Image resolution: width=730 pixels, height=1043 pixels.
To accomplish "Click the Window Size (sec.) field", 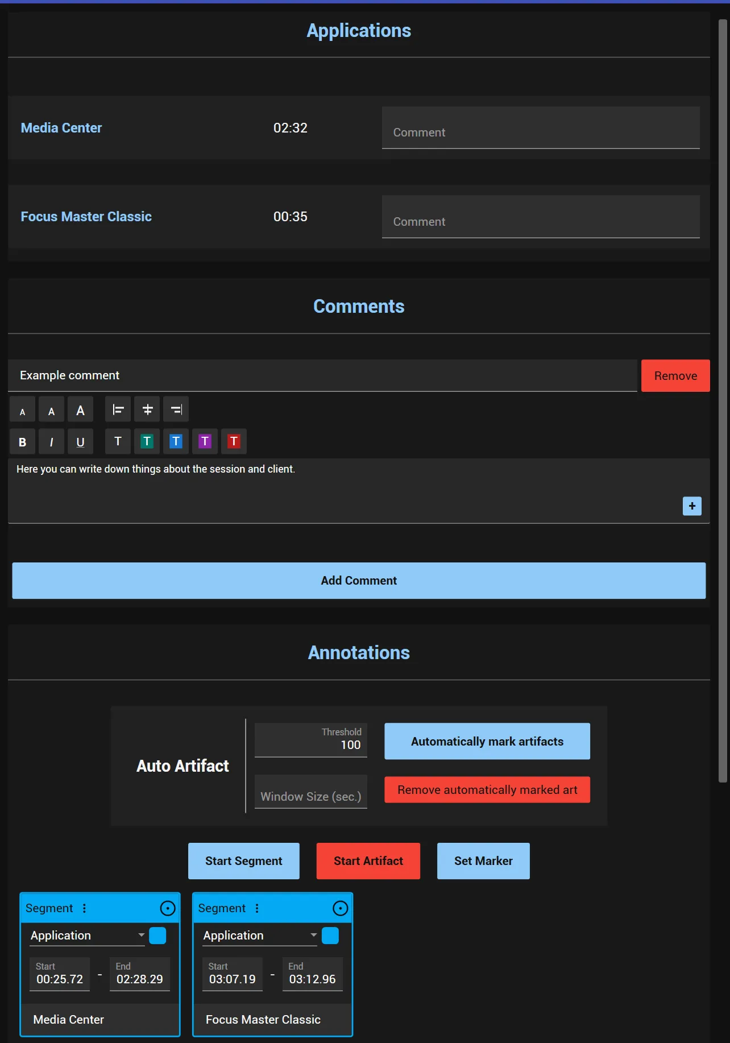I will point(311,792).
